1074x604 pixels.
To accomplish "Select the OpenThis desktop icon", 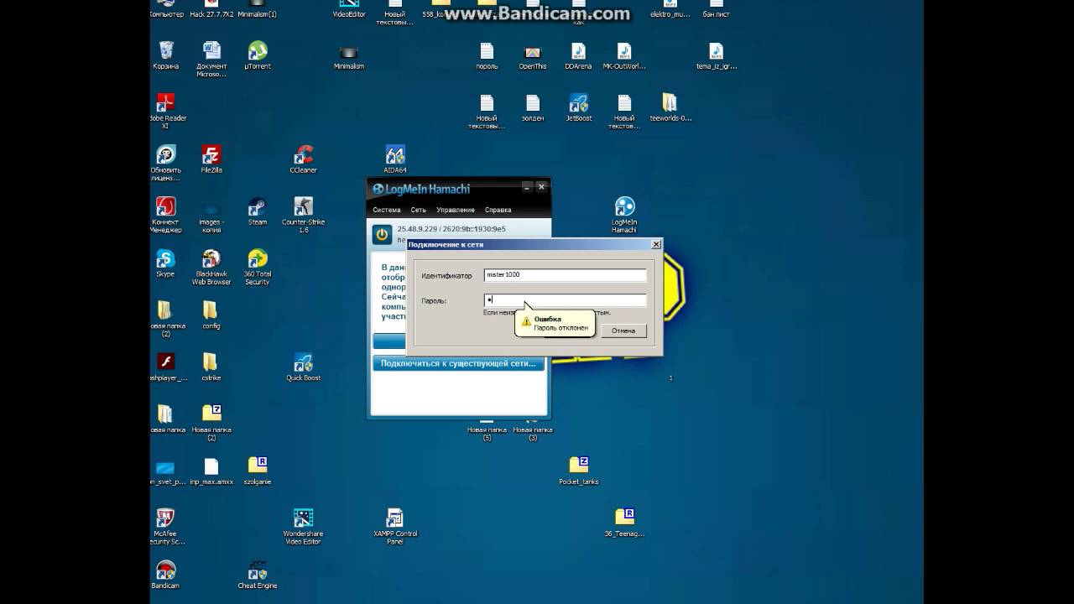I will point(533,55).
